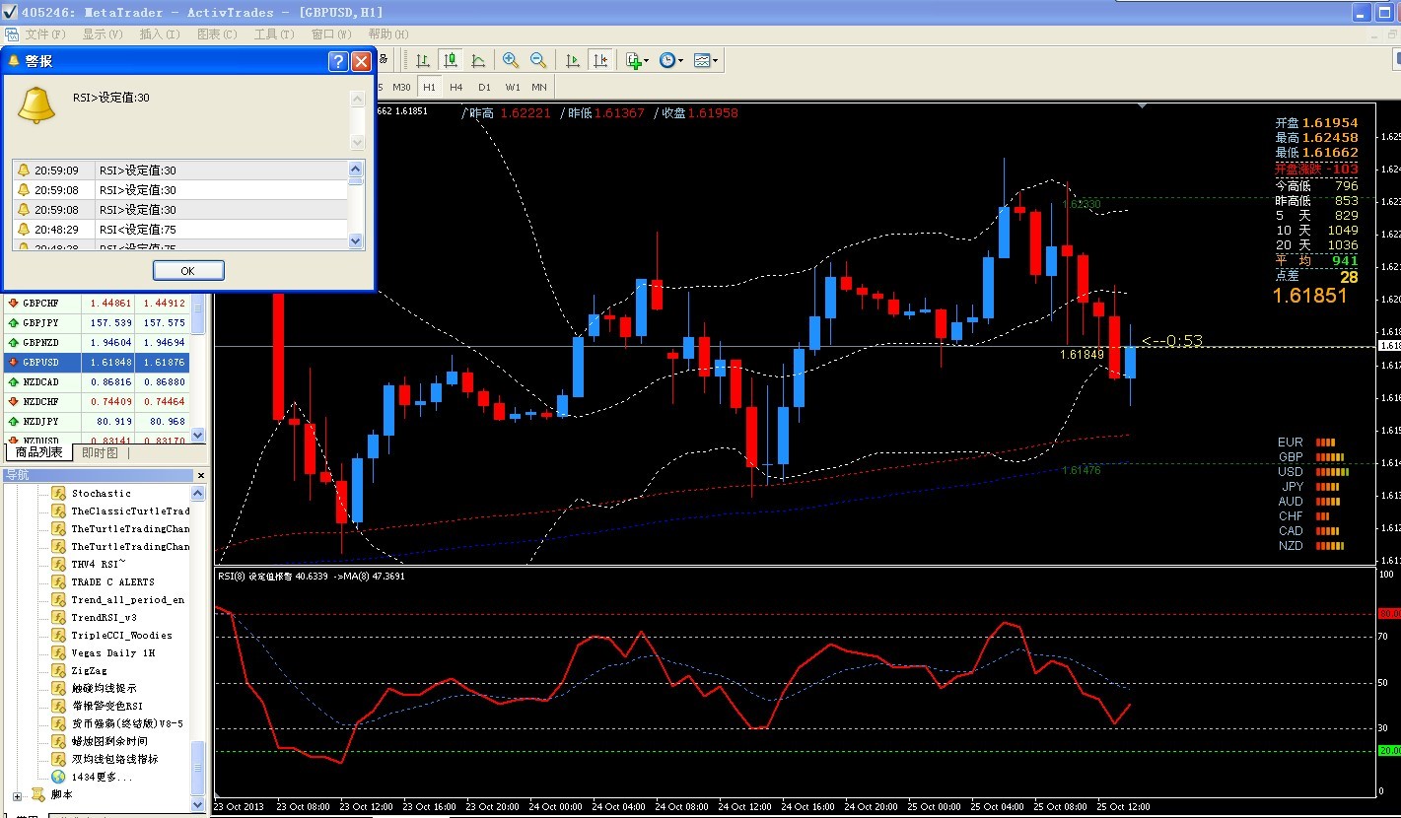Select the candlestick chart icon
The image size is (1401, 818).
click(x=451, y=60)
